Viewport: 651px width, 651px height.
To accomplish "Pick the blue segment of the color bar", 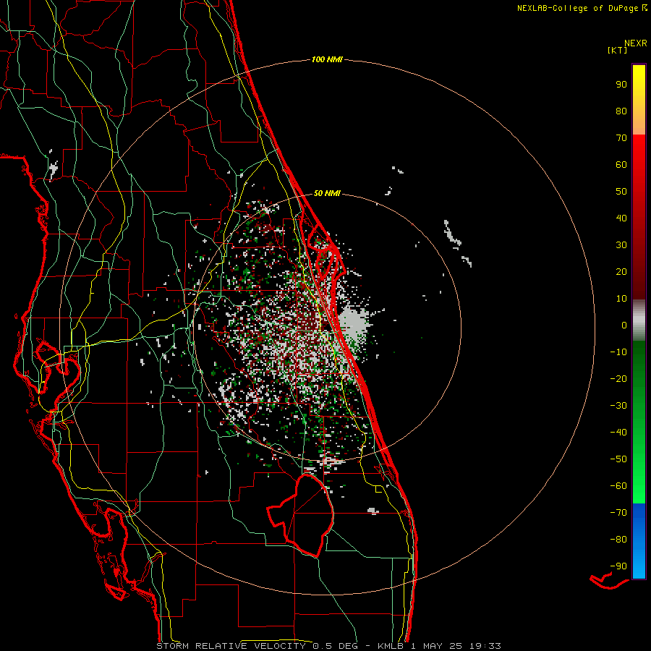I will pos(639,541).
